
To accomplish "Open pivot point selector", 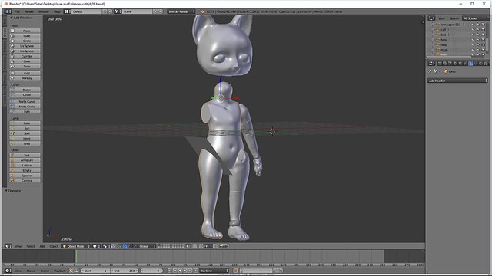I will [x=106, y=246].
